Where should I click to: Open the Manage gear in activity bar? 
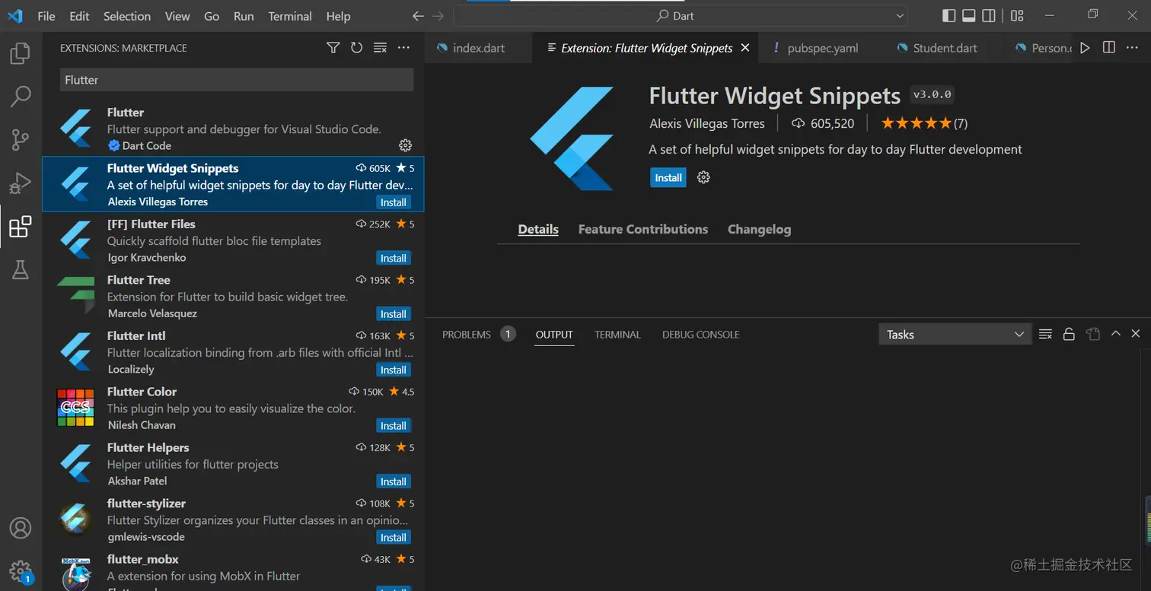click(x=21, y=571)
